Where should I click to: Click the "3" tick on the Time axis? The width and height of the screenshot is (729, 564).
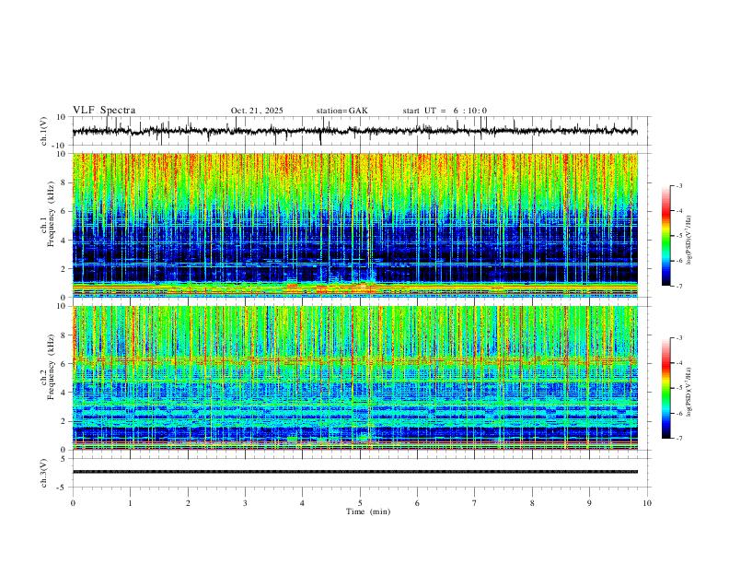coord(245,503)
